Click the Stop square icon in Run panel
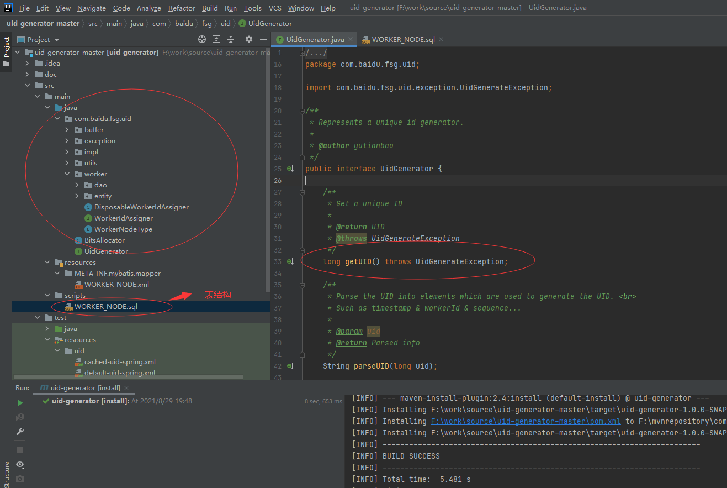The height and width of the screenshot is (488, 727). point(20,450)
